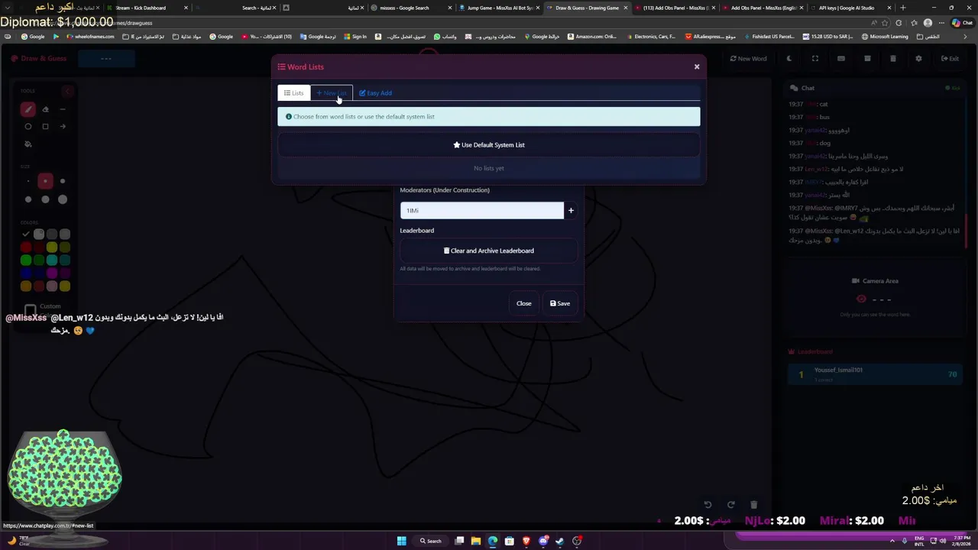Open Discord from taskbar
Image resolution: width=978 pixels, height=550 pixels.
pos(543,541)
